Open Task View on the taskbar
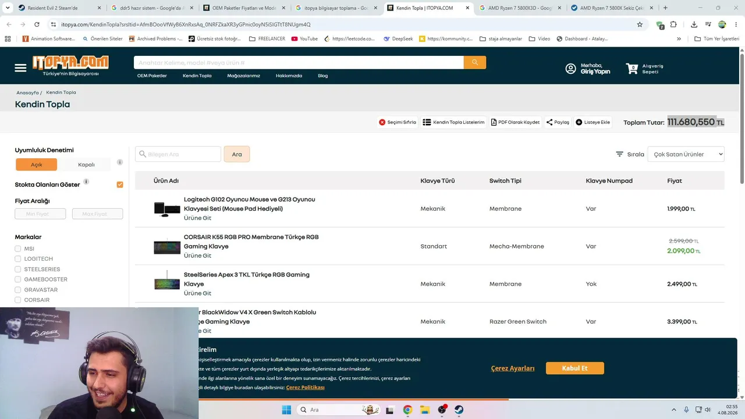 (x=391, y=410)
